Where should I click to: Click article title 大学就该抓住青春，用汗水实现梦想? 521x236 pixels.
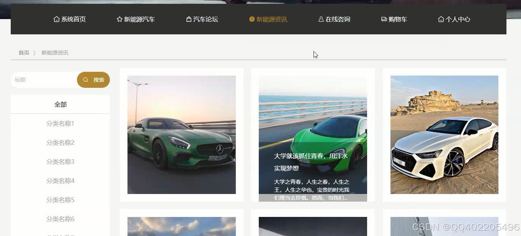click(311, 162)
